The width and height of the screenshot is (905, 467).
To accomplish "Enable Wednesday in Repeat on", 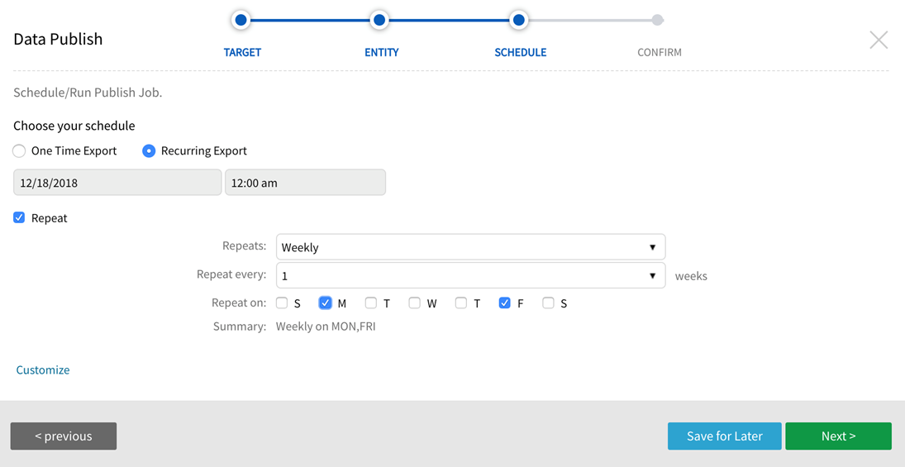I will [414, 303].
